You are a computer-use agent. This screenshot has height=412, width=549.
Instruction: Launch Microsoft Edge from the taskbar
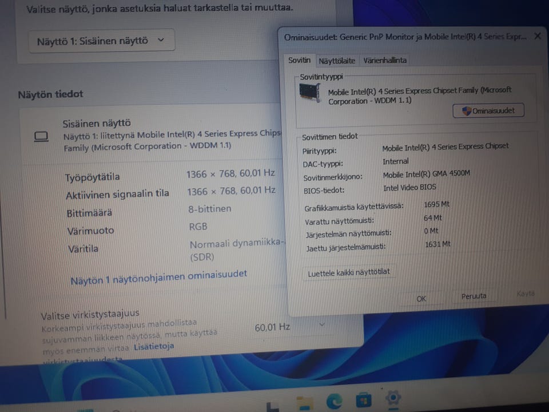[334, 401]
